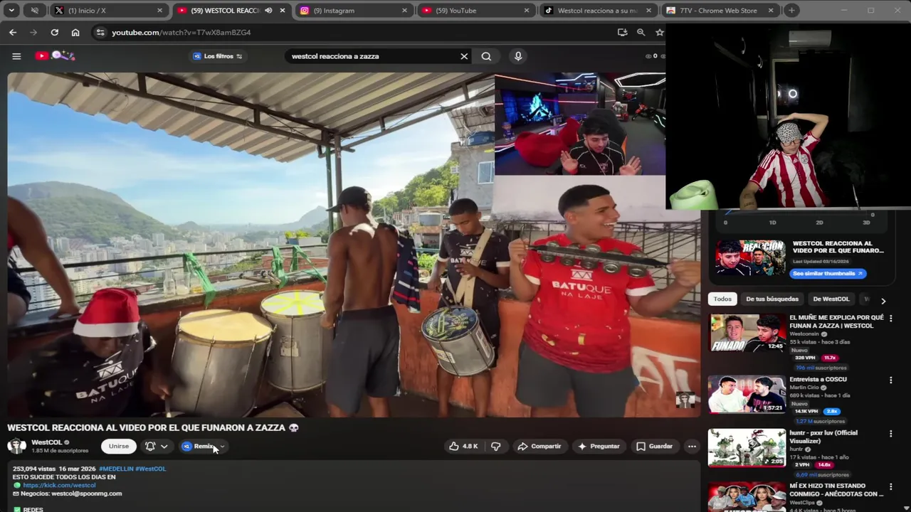Like the video with 4.8 K thumbs up
Image resolution: width=911 pixels, height=512 pixels.
[x=463, y=446]
